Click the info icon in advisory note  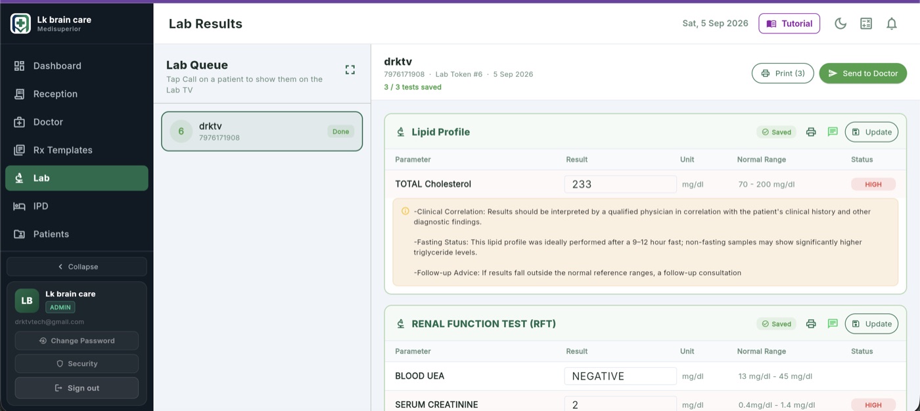[405, 211]
